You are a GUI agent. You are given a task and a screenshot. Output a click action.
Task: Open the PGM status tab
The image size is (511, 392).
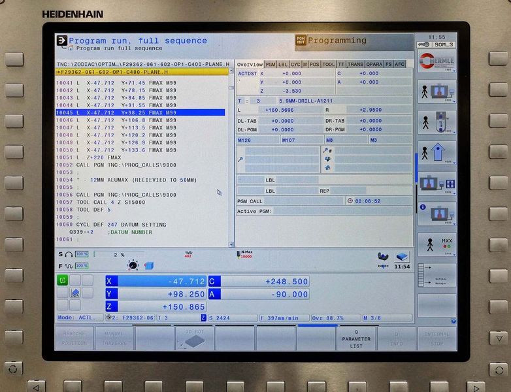[271, 65]
